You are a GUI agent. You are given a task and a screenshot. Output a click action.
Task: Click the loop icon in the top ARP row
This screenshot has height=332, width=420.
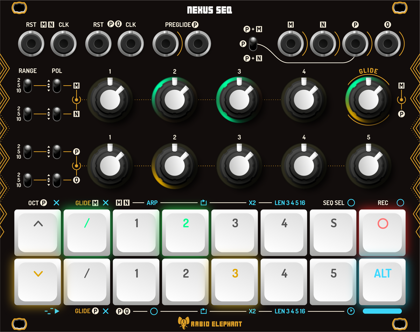pos(204,203)
